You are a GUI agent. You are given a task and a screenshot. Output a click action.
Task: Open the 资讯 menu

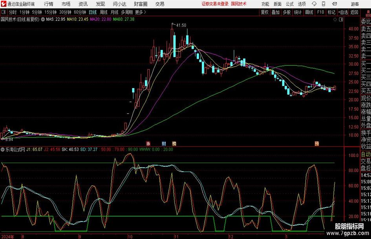83,4
